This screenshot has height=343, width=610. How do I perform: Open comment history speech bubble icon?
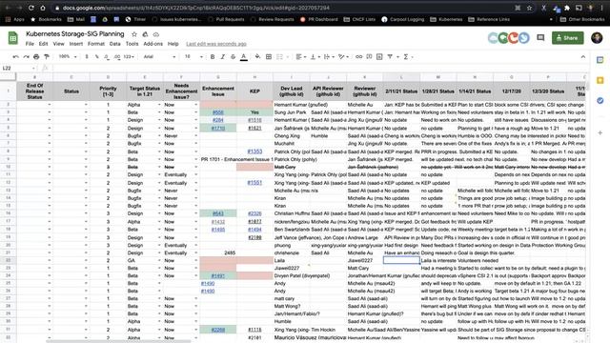click(540, 38)
